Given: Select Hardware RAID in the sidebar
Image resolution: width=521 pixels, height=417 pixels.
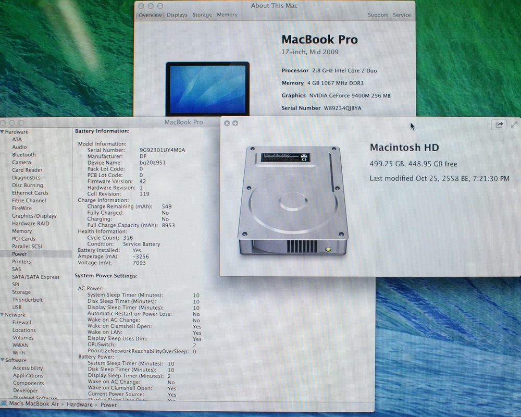Looking at the screenshot, I should click(x=31, y=224).
